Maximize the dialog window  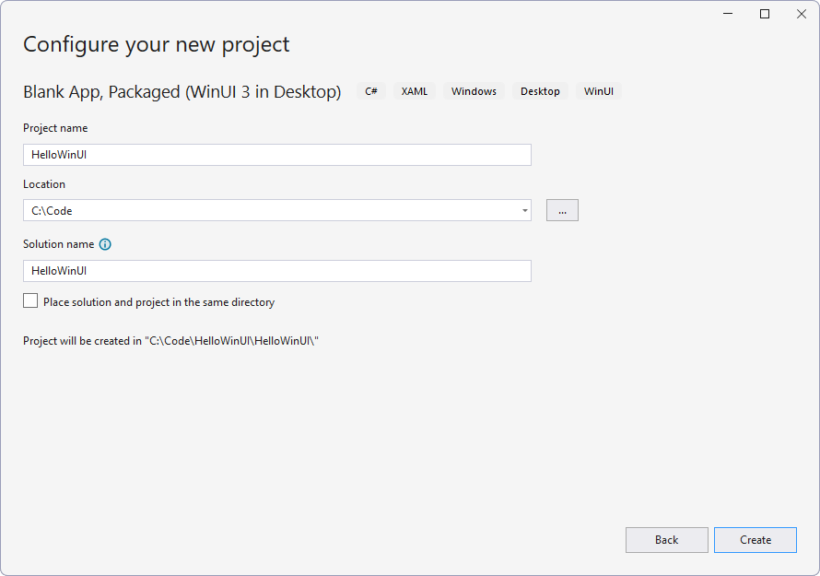(x=765, y=14)
